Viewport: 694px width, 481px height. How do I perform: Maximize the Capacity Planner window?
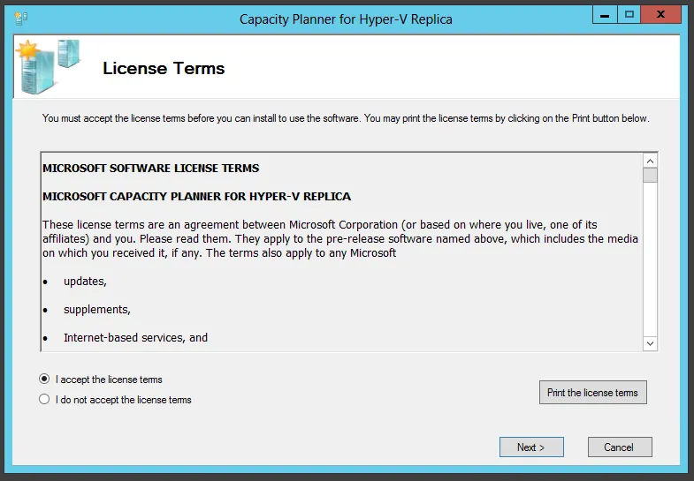pyautogui.click(x=629, y=15)
